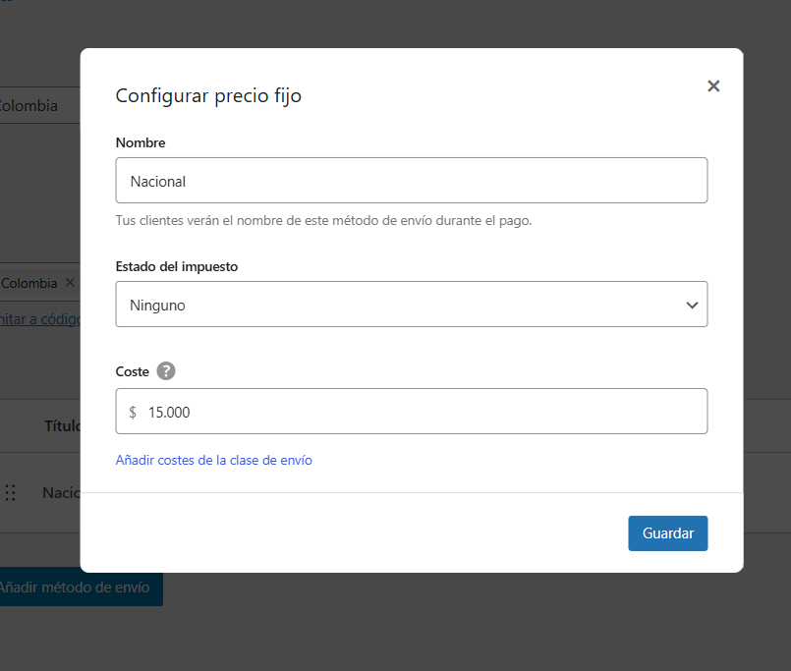791x671 pixels.
Task: Open the Estado del impuesto dropdown
Action: pos(411,305)
